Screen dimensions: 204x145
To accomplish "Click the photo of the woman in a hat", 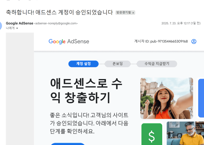I will pos(166,98).
